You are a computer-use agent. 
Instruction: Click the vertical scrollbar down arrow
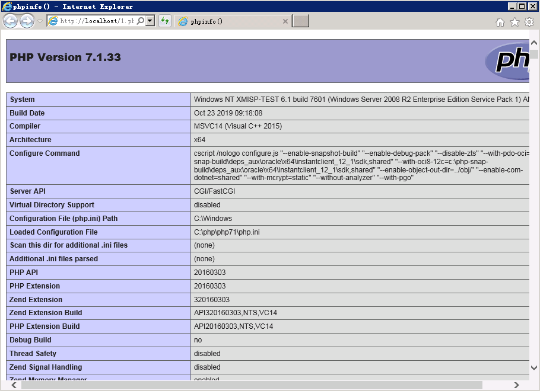pyautogui.click(x=534, y=368)
